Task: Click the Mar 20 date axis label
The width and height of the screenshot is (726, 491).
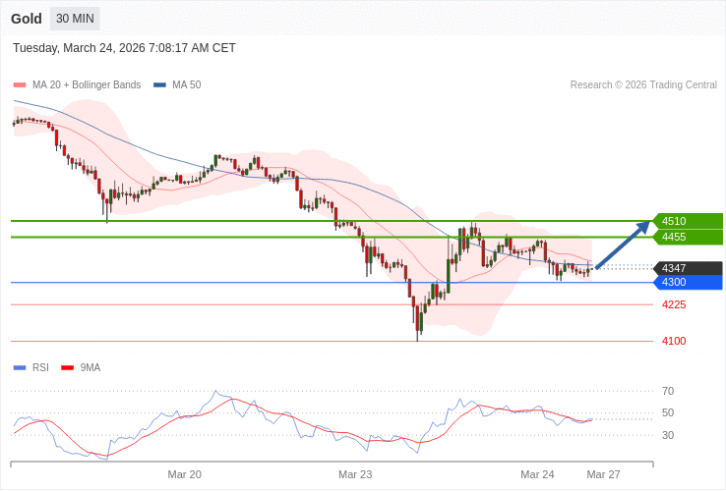Action: click(184, 474)
